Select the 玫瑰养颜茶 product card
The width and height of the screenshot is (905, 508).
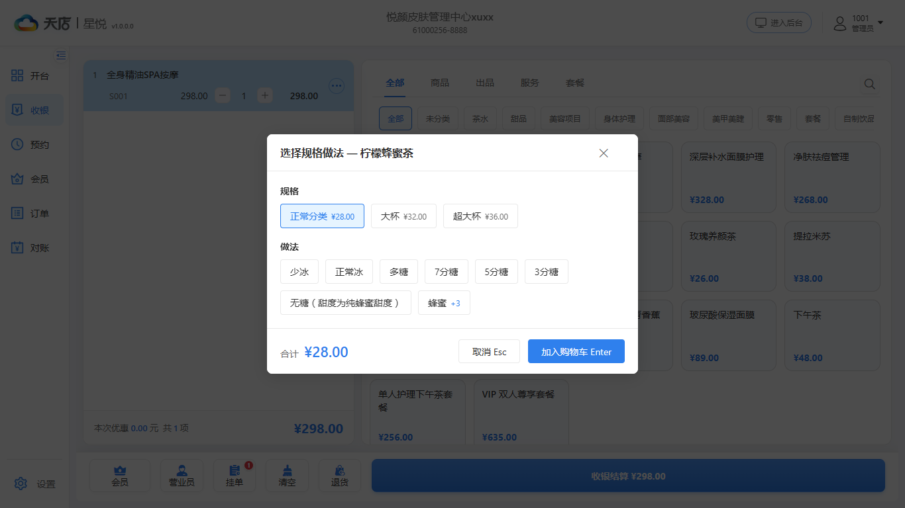[729, 257]
